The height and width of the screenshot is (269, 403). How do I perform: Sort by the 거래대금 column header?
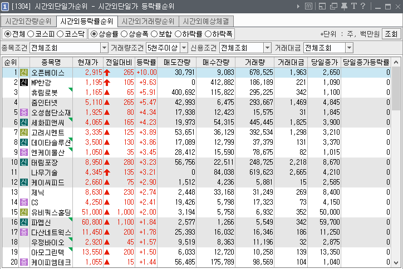(x=291, y=62)
